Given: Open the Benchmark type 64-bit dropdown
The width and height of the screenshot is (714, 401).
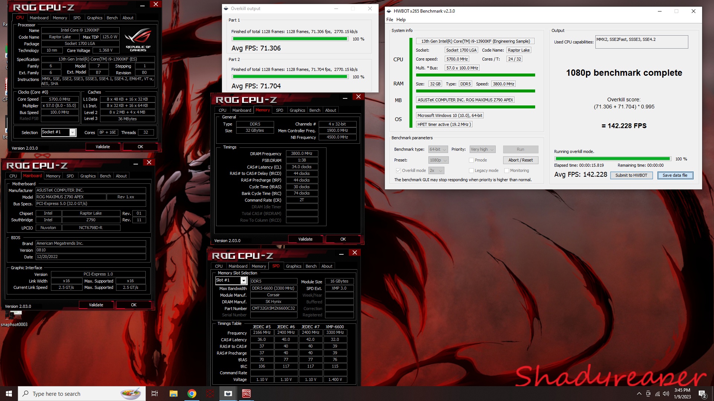Looking at the screenshot, I should point(438,149).
